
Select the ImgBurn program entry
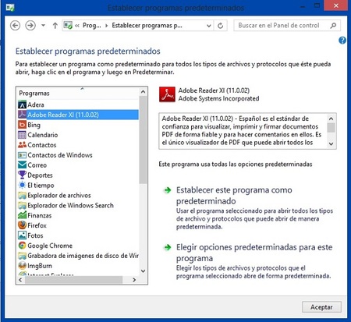click(78, 266)
